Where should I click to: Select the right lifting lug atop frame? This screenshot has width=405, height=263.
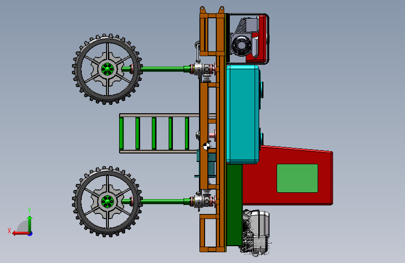[x=221, y=10]
